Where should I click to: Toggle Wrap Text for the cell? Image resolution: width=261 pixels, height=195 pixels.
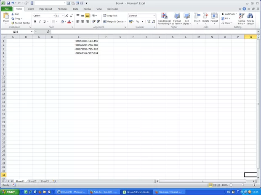tap(110, 16)
